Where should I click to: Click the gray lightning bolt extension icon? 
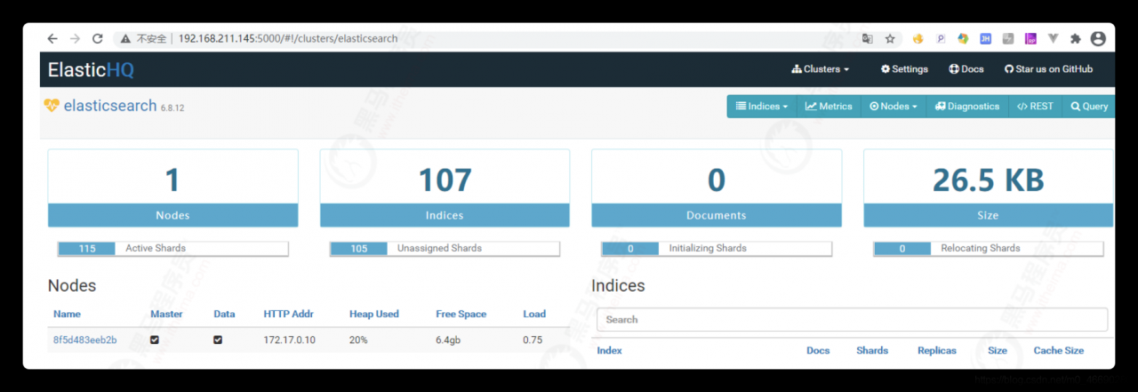pyautogui.click(x=1008, y=39)
